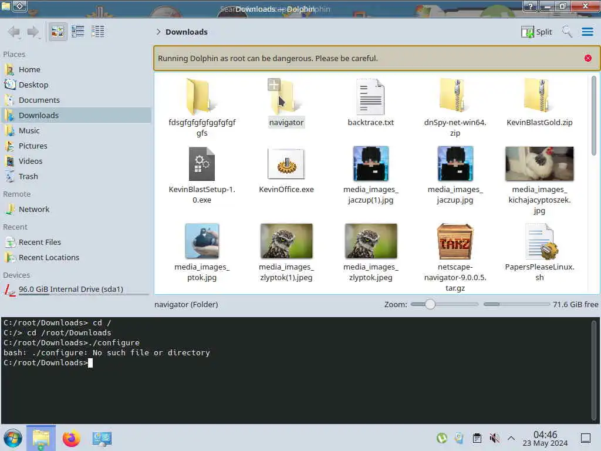Click the show desktop button
Viewport: 601px width, 451px height.
tap(585, 438)
